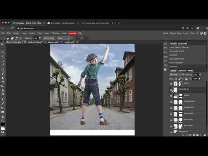This screenshot has height=156, width=208.
Task: Click the red Account button
Action: 73,33
